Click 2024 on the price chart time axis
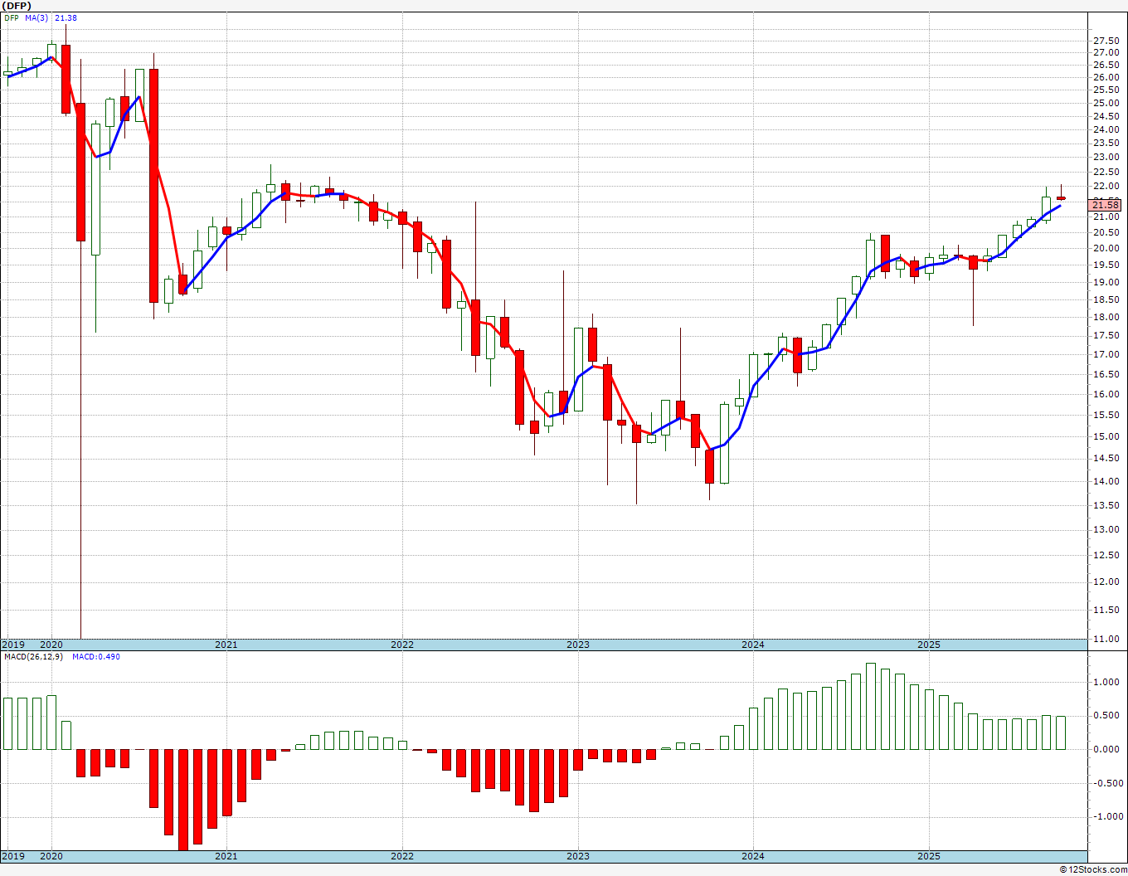Screen dimensions: 1128x876 (753, 645)
